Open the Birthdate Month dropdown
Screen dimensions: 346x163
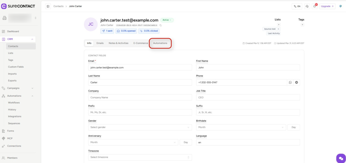click(241, 127)
